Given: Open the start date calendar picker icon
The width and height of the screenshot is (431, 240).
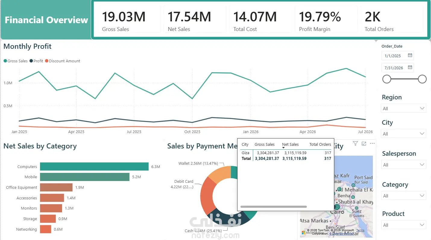Looking at the screenshot, I should (410, 55).
